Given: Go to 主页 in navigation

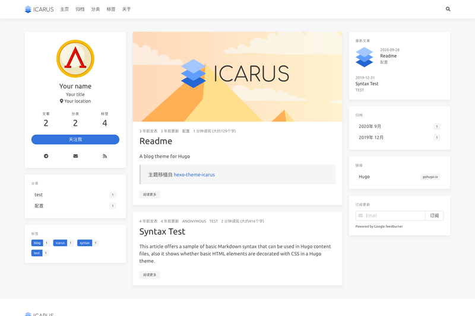Looking at the screenshot, I should [x=65, y=9].
